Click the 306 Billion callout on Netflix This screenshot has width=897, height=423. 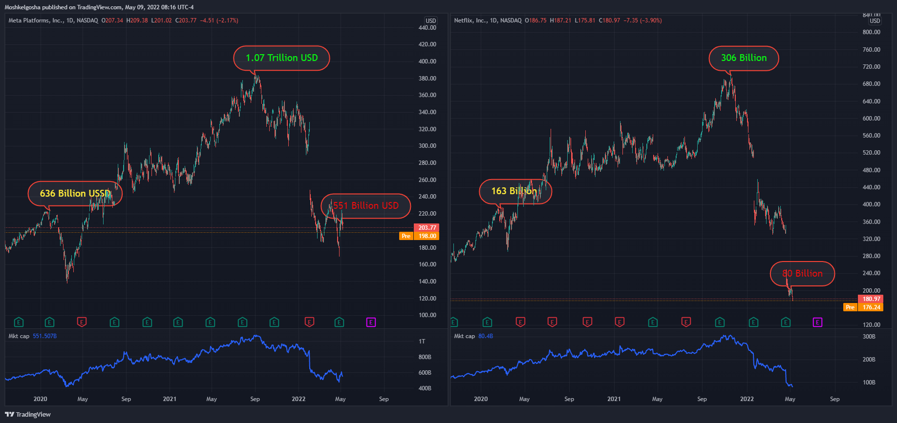point(744,58)
